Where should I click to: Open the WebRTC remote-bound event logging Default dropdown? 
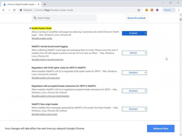point(134,53)
